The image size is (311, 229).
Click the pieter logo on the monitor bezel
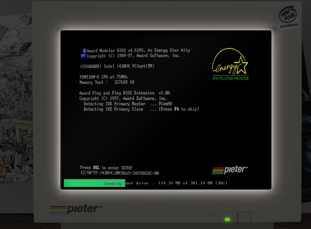(76, 209)
